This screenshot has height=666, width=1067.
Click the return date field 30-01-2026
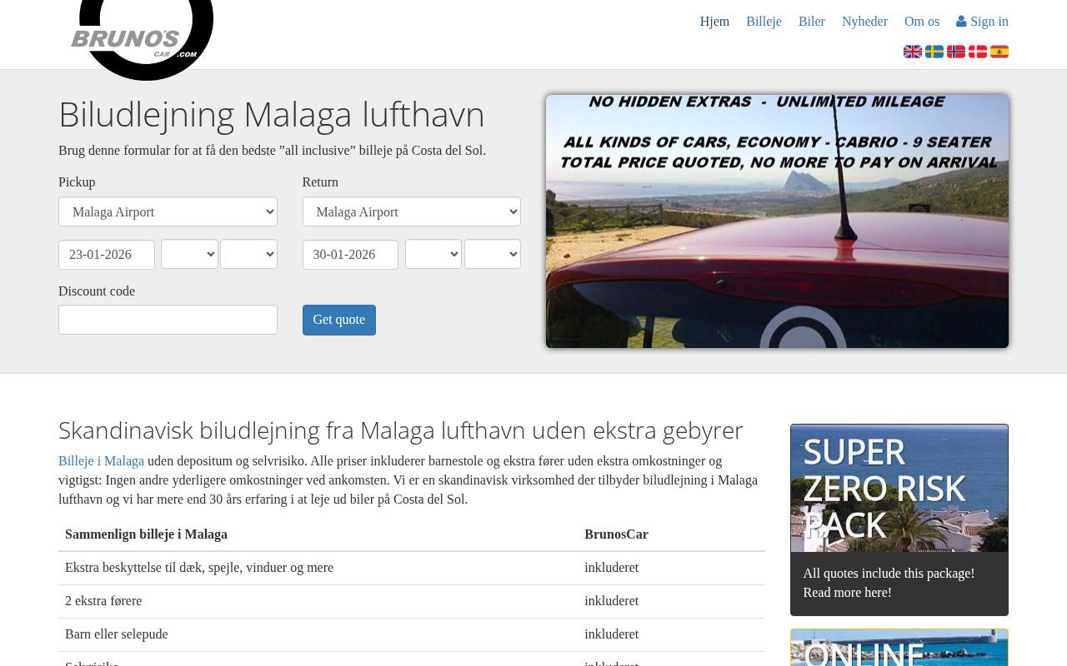[350, 255]
